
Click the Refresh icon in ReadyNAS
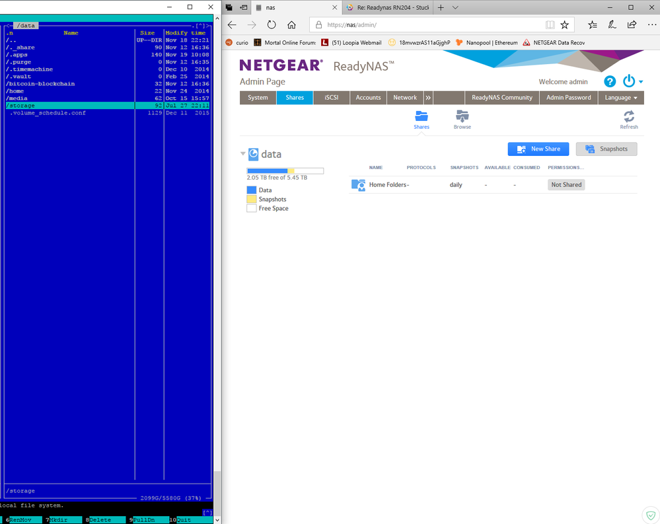pyautogui.click(x=629, y=116)
